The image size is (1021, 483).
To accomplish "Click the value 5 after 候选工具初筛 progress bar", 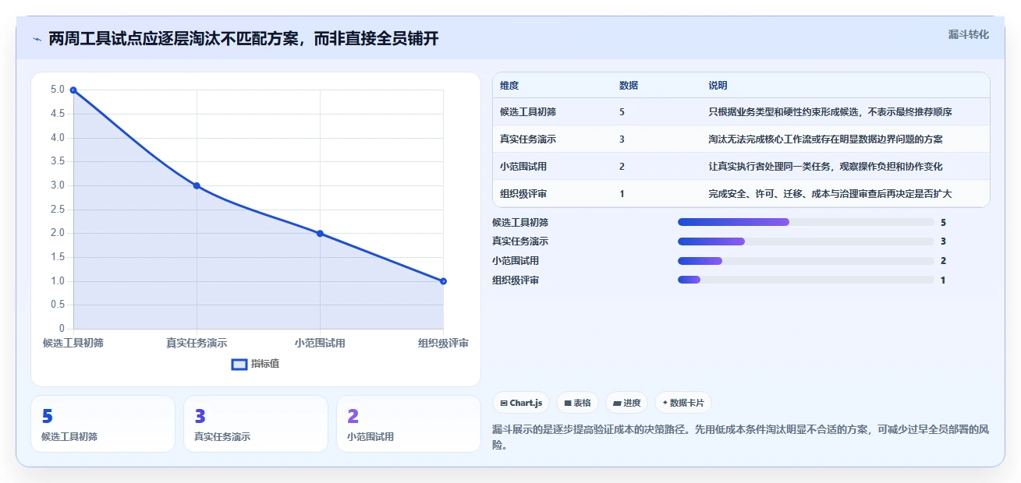I will coord(943,222).
